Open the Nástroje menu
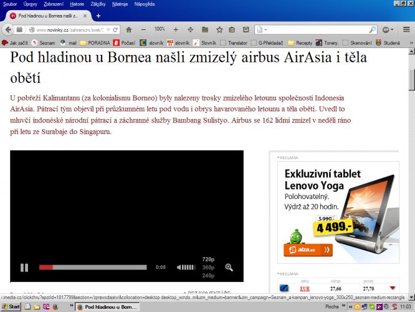Screen dimensions: 415x312 coord(120,4)
